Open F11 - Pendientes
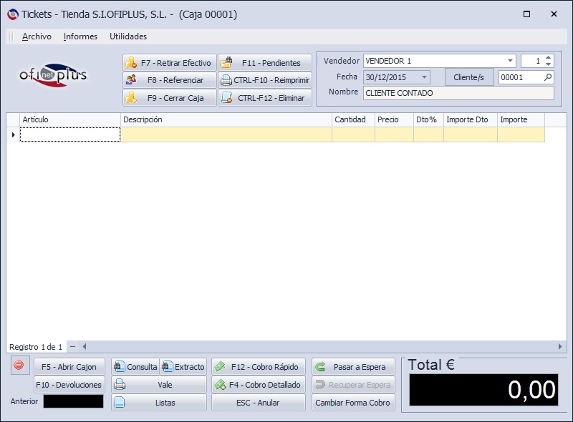This screenshot has width=573, height=422. coord(265,63)
